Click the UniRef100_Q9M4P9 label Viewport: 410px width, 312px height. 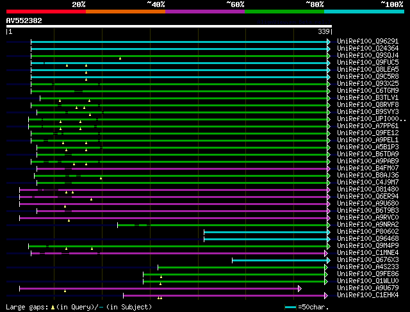[368, 246]
